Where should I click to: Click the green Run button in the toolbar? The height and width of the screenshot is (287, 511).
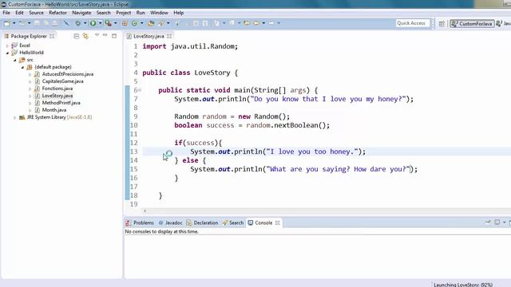click(93, 23)
